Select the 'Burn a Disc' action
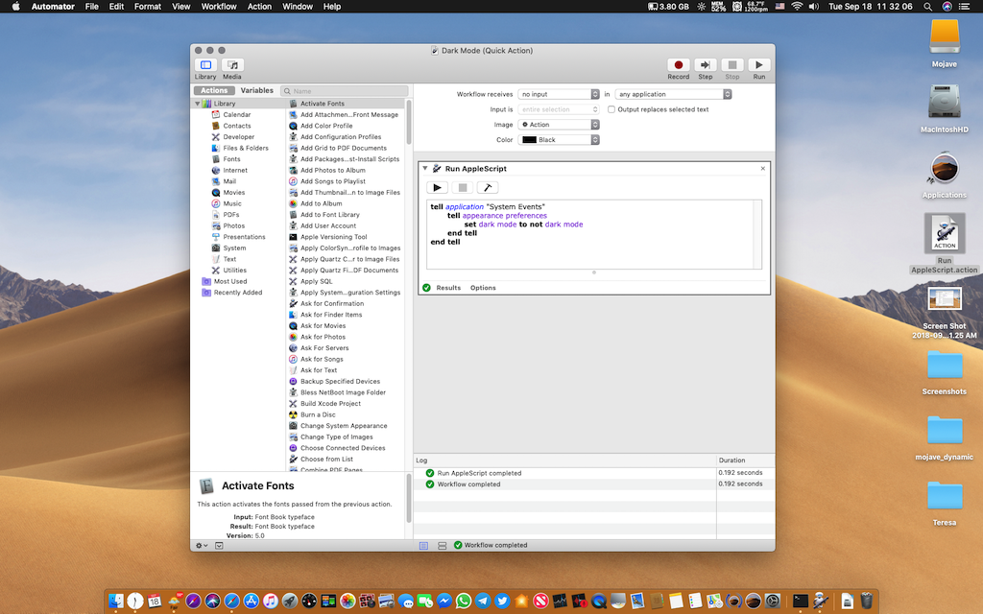 click(317, 414)
